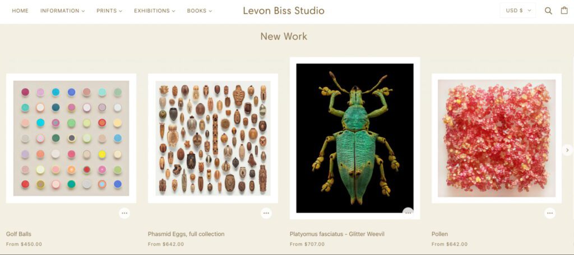Expand the Exhibitions menu
574x255 pixels.
(x=155, y=11)
